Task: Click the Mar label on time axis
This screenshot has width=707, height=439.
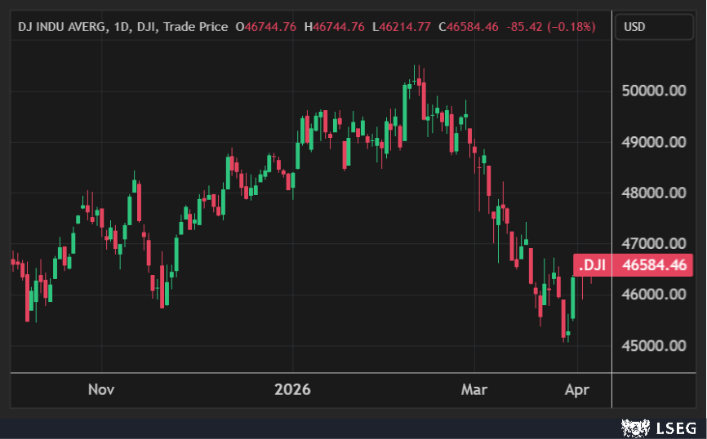Action: click(474, 389)
